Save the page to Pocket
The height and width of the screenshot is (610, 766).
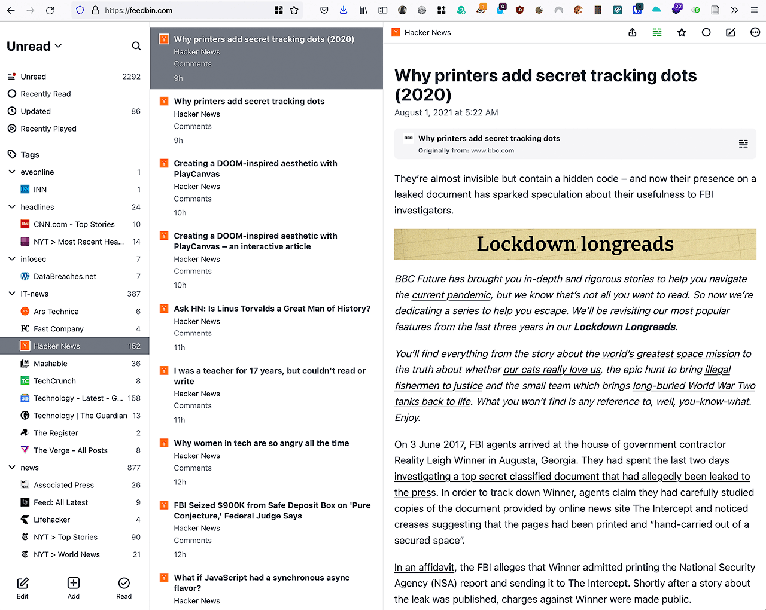tap(324, 10)
